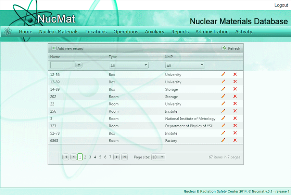Click Add new record button
The width and height of the screenshot is (291, 195).
(67, 48)
